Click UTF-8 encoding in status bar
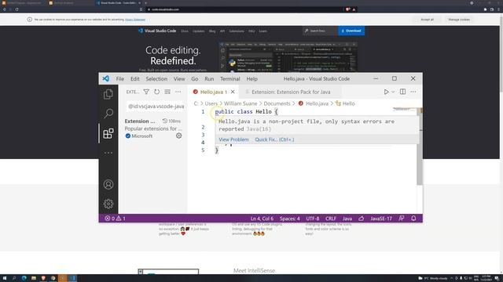 pyautogui.click(x=313, y=219)
